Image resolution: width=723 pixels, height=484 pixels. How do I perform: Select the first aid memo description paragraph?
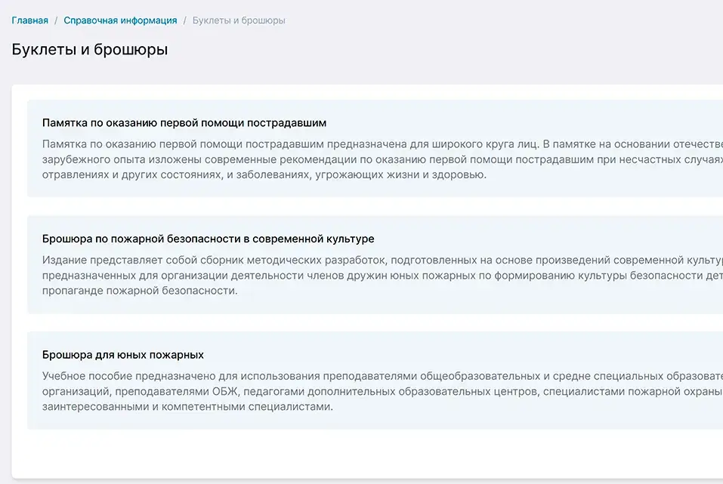tap(382, 159)
